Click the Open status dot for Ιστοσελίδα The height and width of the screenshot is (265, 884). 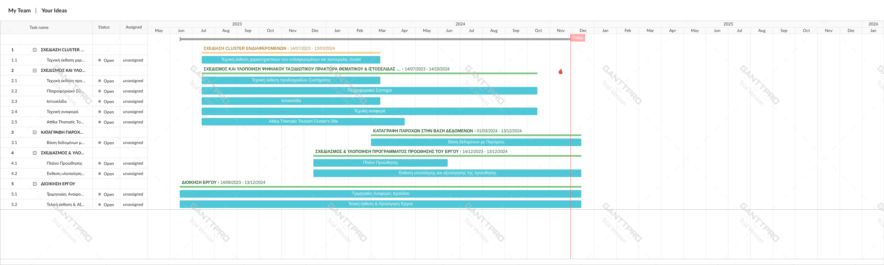pyautogui.click(x=100, y=101)
